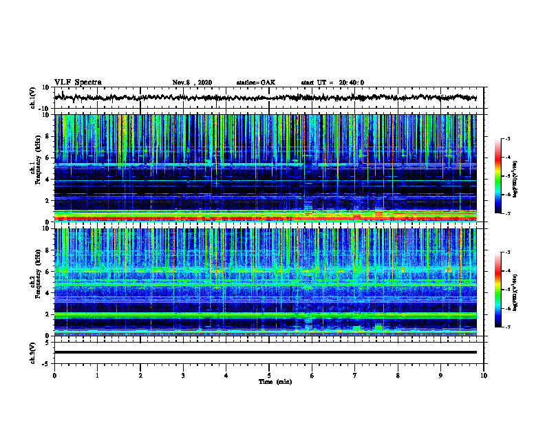Click the "ch.1(V)" waveform axis label
Image resolution: width=545 pixels, height=421 pixels.
(x=33, y=98)
